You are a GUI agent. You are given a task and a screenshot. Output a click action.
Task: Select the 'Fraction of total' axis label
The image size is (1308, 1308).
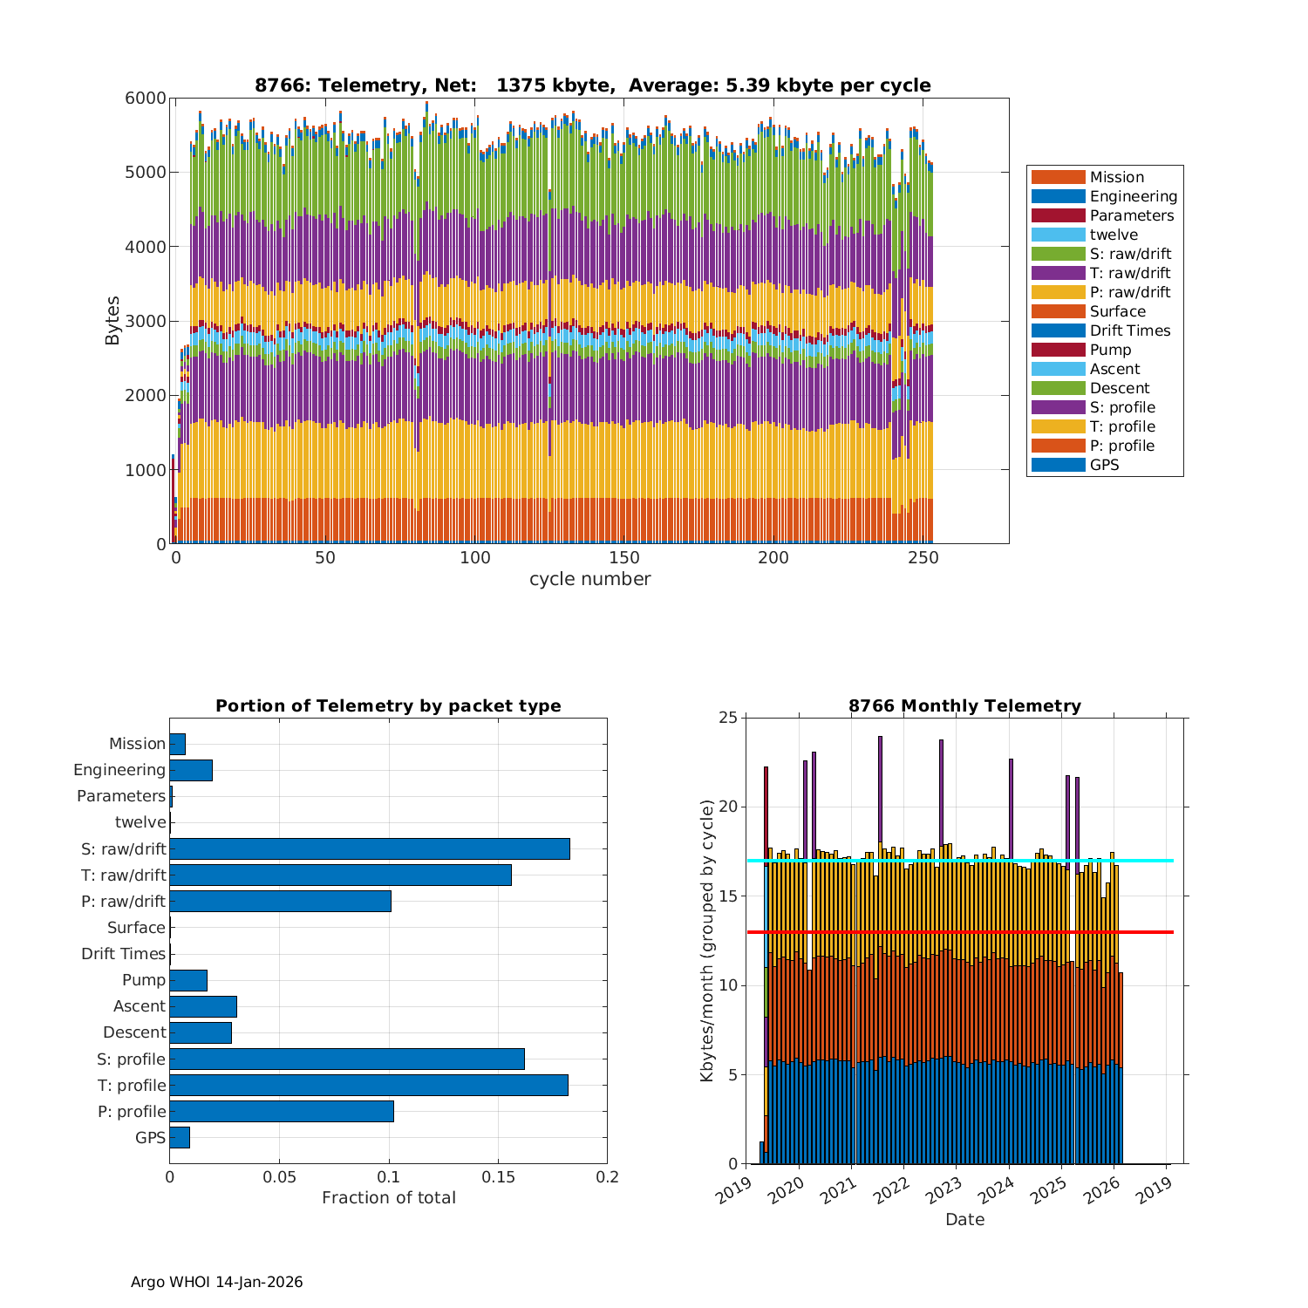pyautogui.click(x=388, y=1197)
